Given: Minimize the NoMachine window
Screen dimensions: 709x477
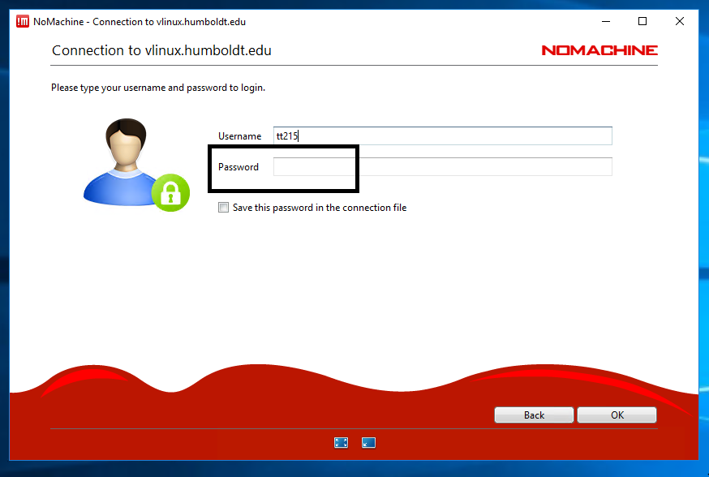Looking at the screenshot, I should [606, 21].
